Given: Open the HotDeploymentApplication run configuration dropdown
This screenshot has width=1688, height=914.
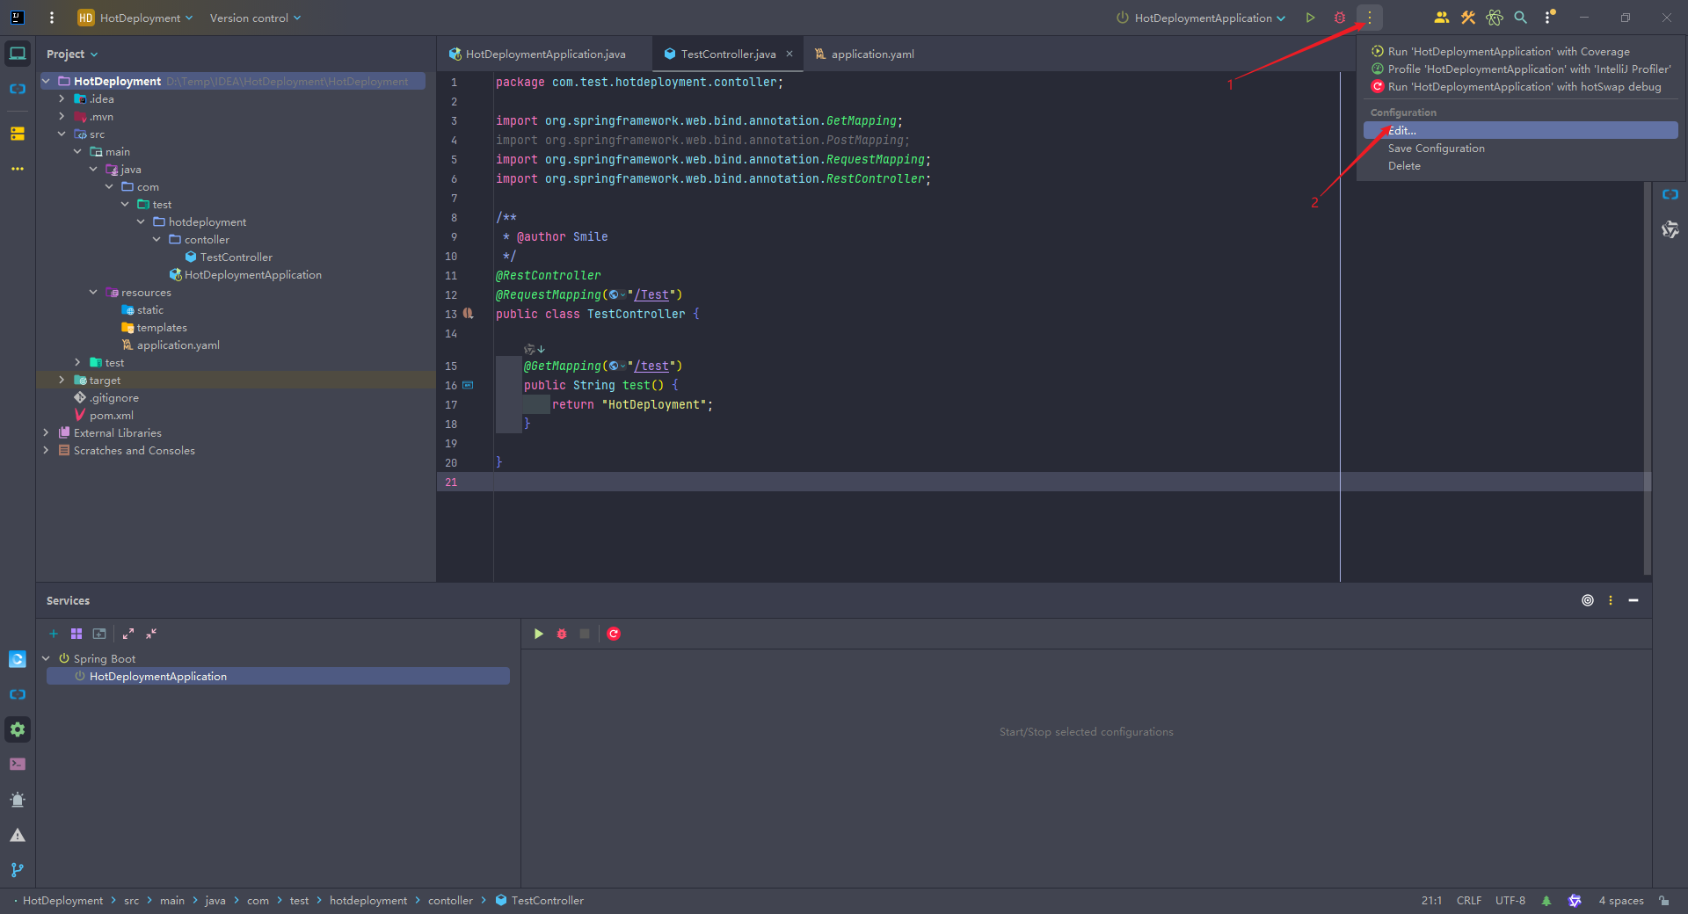Looking at the screenshot, I should 1201,18.
